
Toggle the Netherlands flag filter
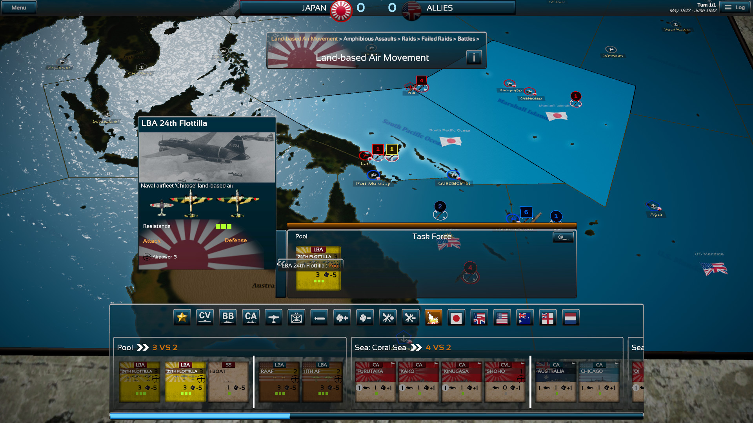[x=571, y=317]
